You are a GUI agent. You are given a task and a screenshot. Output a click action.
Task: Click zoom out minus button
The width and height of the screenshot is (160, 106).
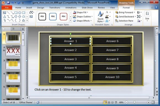click(x=126, y=102)
